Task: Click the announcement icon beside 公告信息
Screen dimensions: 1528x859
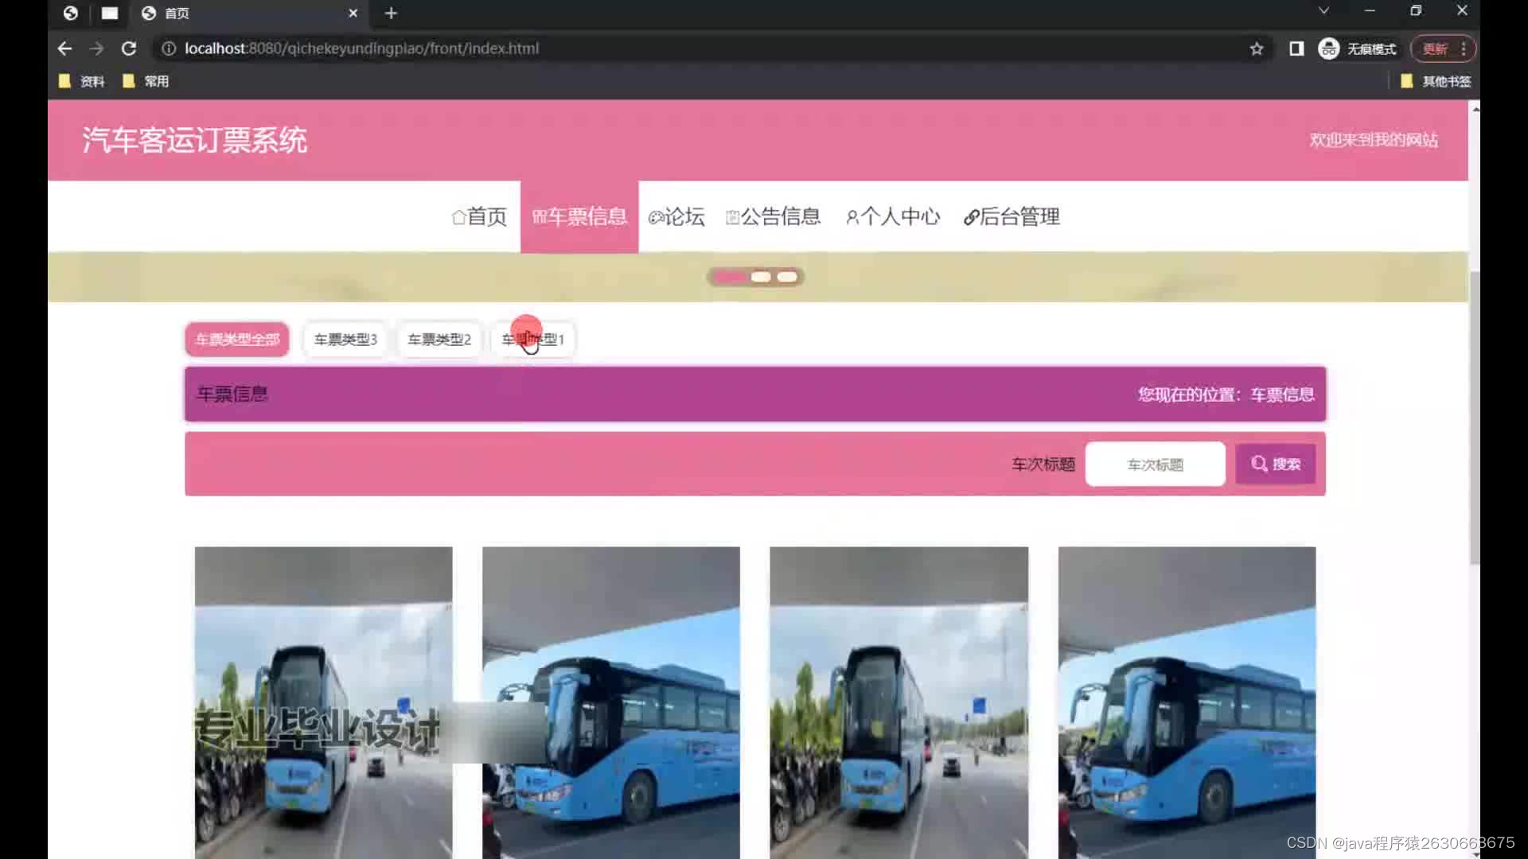Action: 731,216
